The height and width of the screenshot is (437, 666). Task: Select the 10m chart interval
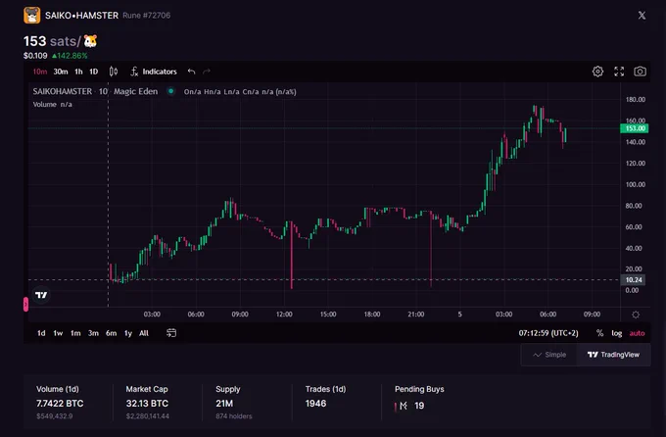(x=40, y=72)
